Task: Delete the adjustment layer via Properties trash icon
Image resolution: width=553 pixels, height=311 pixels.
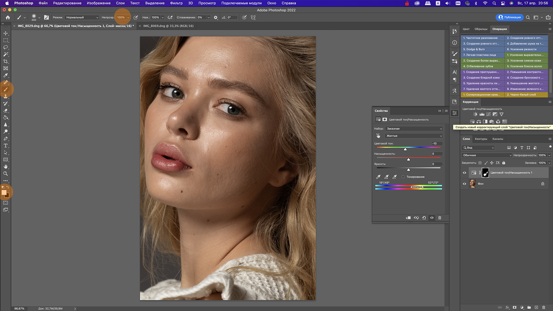Action: pos(440,218)
